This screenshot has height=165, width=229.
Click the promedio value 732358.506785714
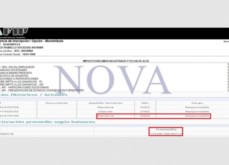coord(166,134)
